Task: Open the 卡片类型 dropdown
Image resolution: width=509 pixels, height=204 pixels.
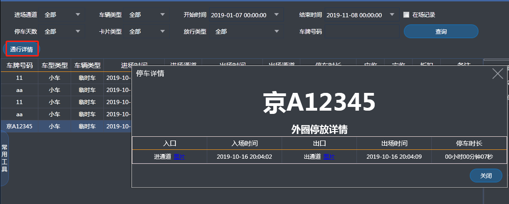Action: [146, 31]
